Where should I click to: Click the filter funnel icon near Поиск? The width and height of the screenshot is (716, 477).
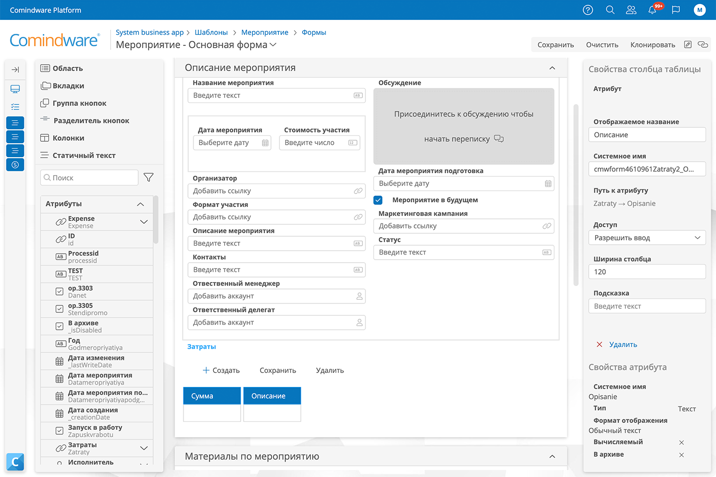(x=148, y=177)
